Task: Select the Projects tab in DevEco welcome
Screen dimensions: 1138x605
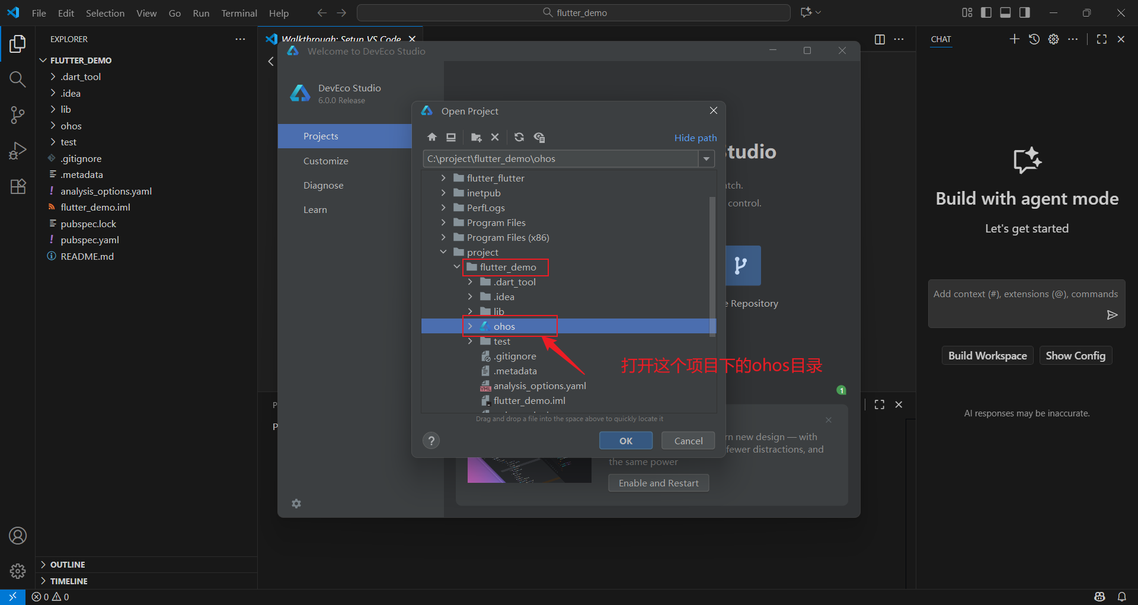Action: 345,136
